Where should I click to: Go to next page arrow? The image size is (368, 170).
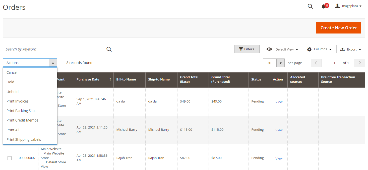coord(359,63)
